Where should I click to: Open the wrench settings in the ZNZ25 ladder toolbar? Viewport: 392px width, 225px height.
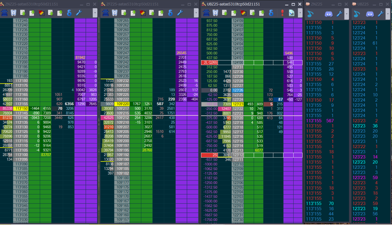(x=78, y=12)
